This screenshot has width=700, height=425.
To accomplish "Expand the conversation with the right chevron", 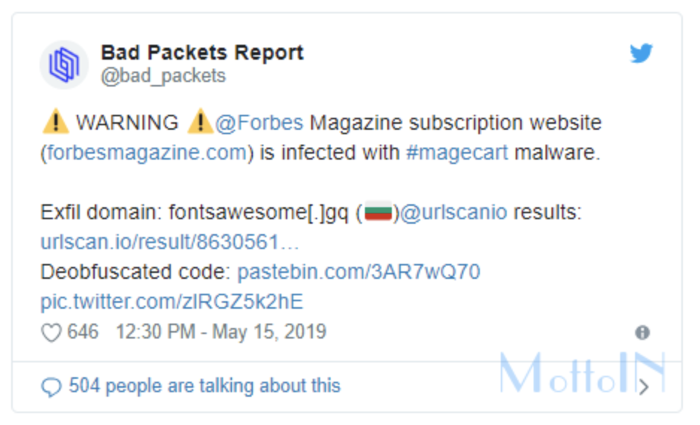I will 644,386.
